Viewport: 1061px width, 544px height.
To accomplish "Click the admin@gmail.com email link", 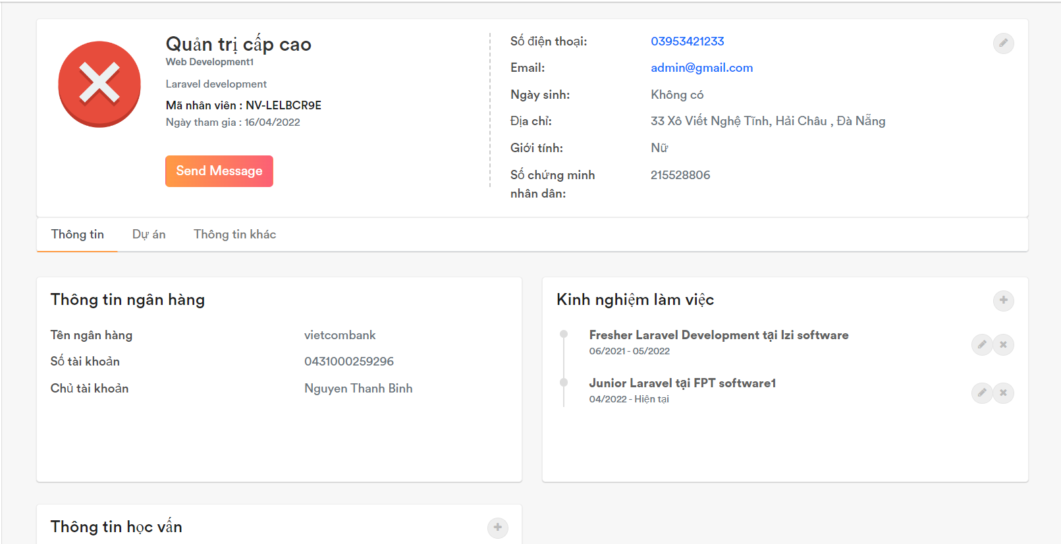I will tap(702, 68).
